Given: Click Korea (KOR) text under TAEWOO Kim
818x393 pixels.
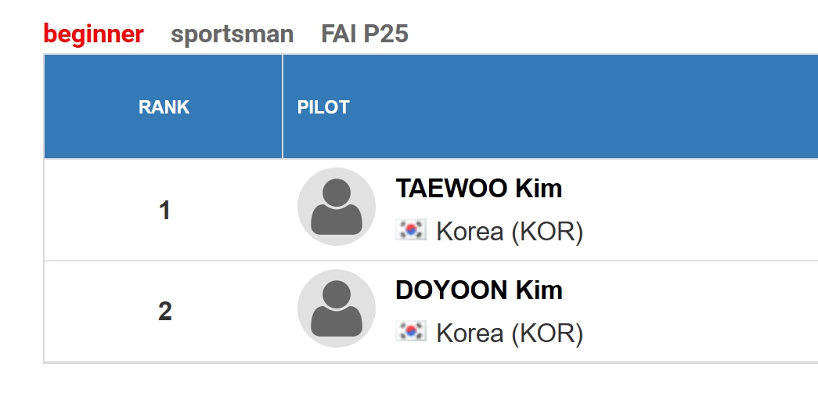Looking at the screenshot, I should click(510, 232).
